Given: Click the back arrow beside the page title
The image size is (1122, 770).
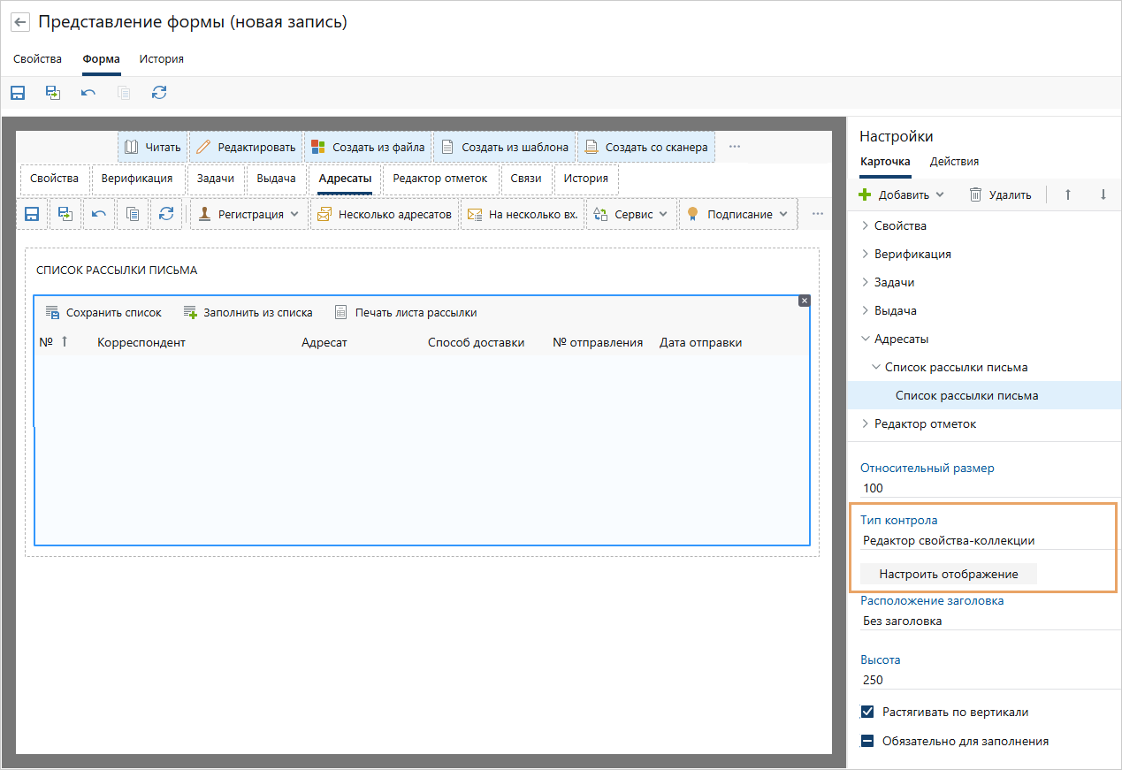Looking at the screenshot, I should click(x=19, y=22).
